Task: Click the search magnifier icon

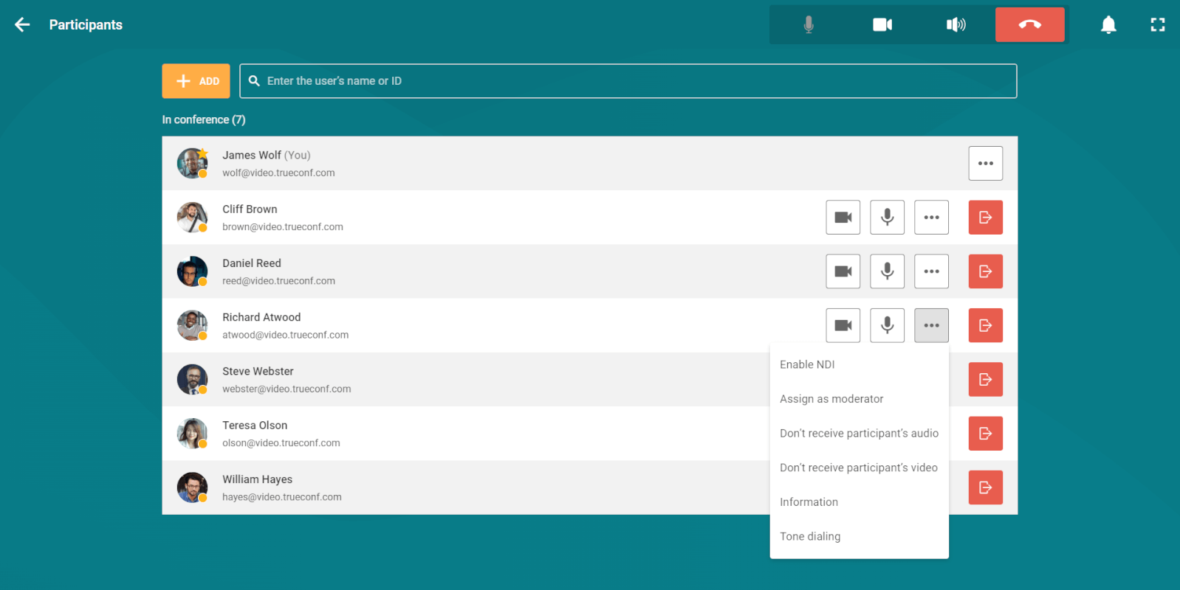Action: click(254, 81)
